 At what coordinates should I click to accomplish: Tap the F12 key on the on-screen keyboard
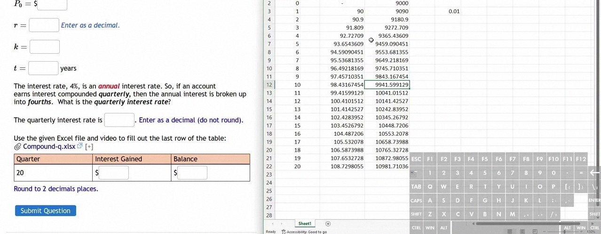coord(581,159)
